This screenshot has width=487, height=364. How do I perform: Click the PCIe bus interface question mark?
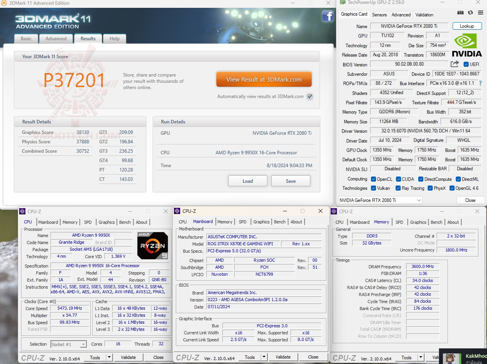coord(480,83)
